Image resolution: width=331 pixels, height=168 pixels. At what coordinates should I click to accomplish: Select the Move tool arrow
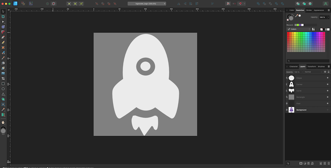3,11
